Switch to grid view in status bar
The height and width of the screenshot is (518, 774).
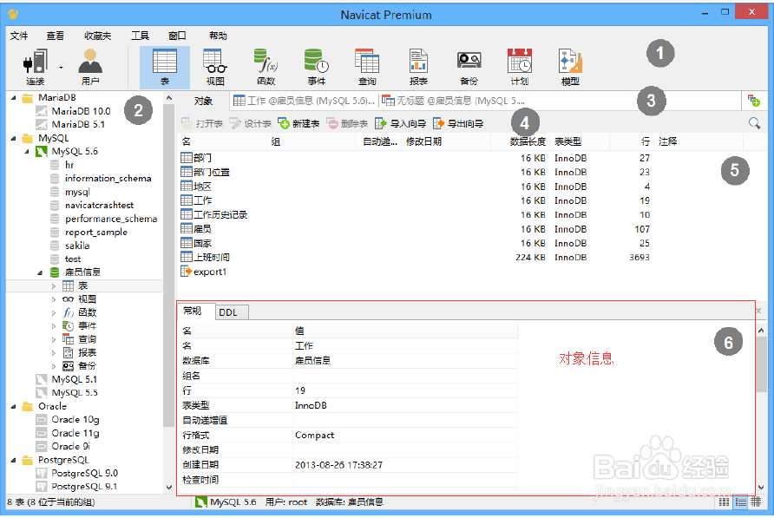724,502
